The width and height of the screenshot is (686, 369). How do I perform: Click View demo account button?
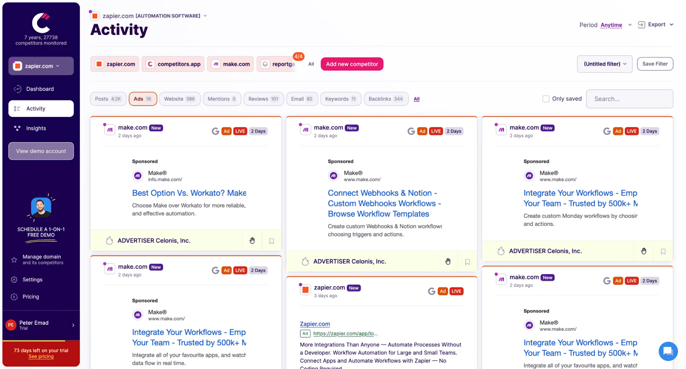41,151
